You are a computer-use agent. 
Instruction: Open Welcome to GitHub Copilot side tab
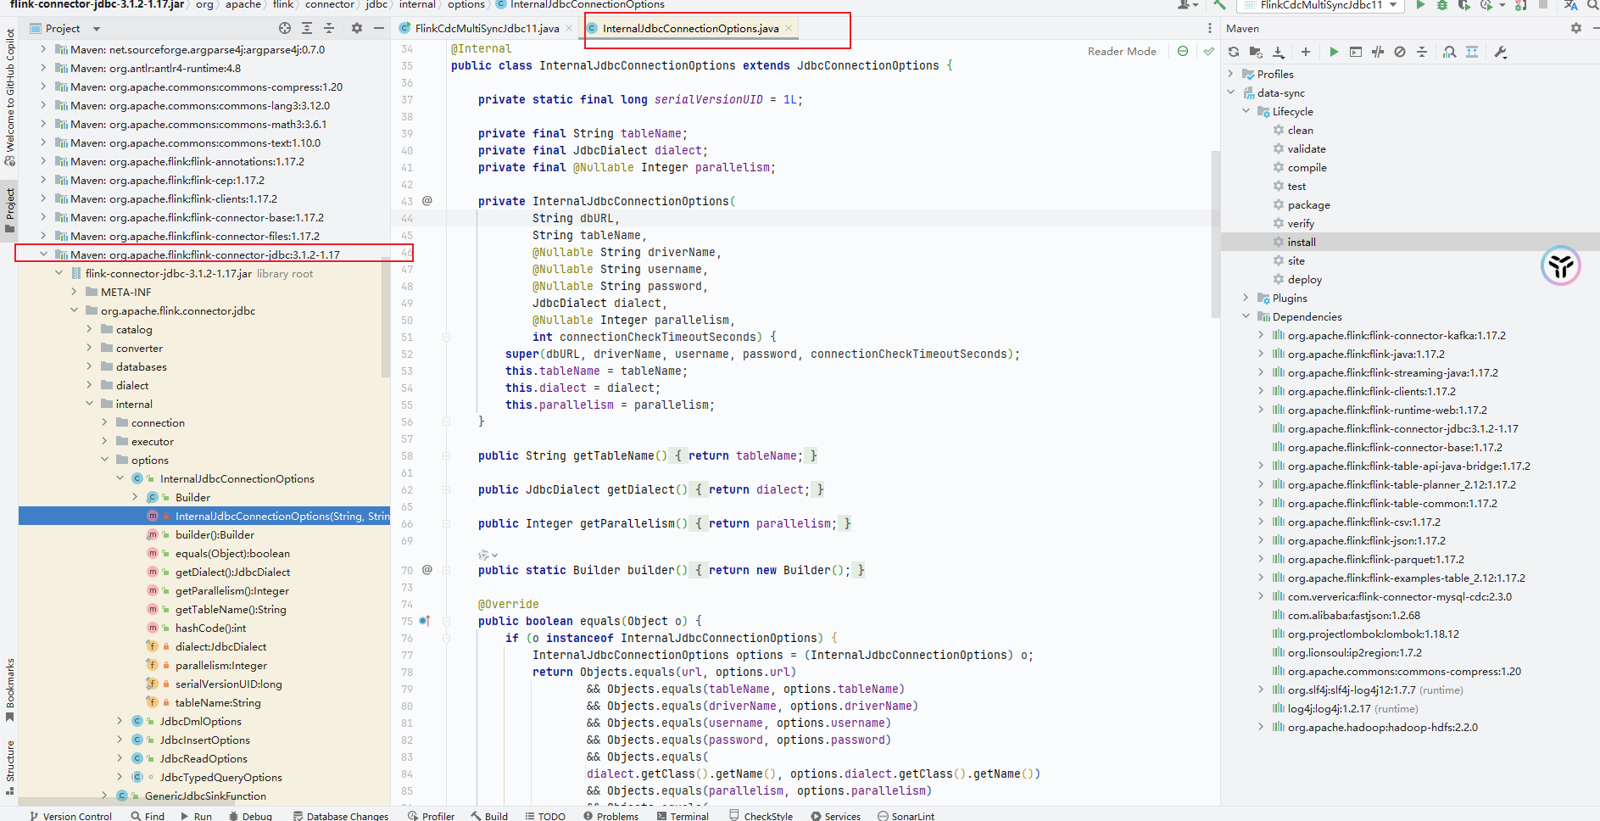pyautogui.click(x=10, y=97)
